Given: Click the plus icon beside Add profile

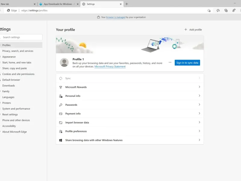Looking at the screenshot, I should click(x=186, y=30).
